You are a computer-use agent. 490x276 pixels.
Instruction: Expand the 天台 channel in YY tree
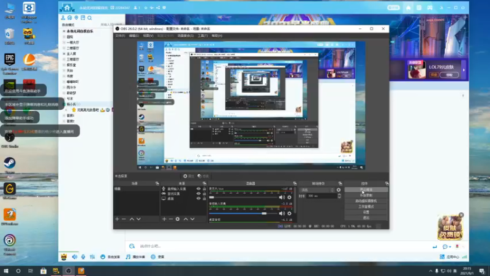click(64, 71)
